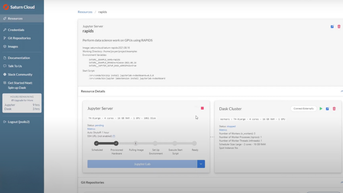
Task: Click the Provisioned Hardware progress step
Action: tap(116, 143)
